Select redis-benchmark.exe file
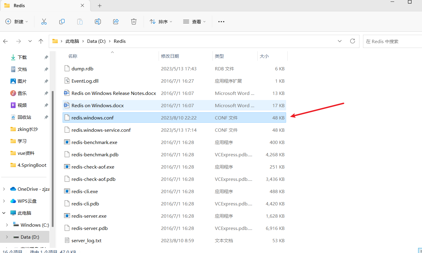The image size is (422, 253). 174,142
